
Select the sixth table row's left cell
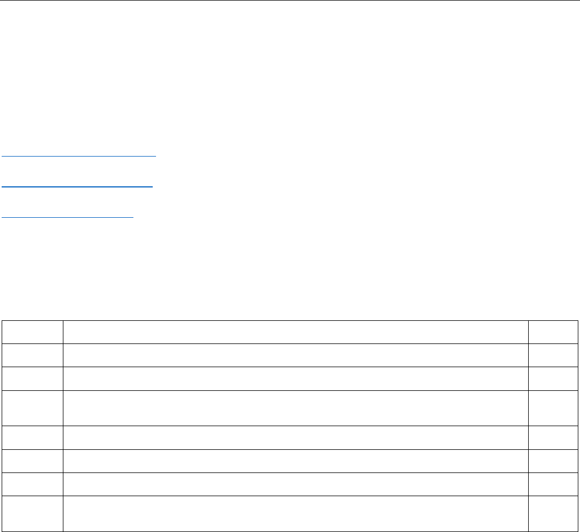(x=32, y=461)
